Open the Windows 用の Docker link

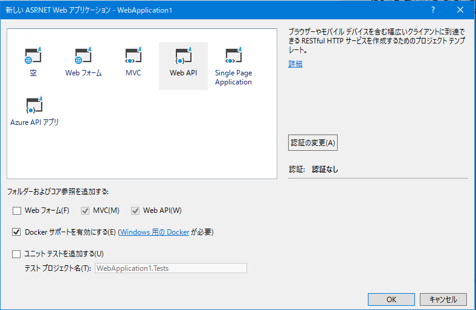(155, 232)
